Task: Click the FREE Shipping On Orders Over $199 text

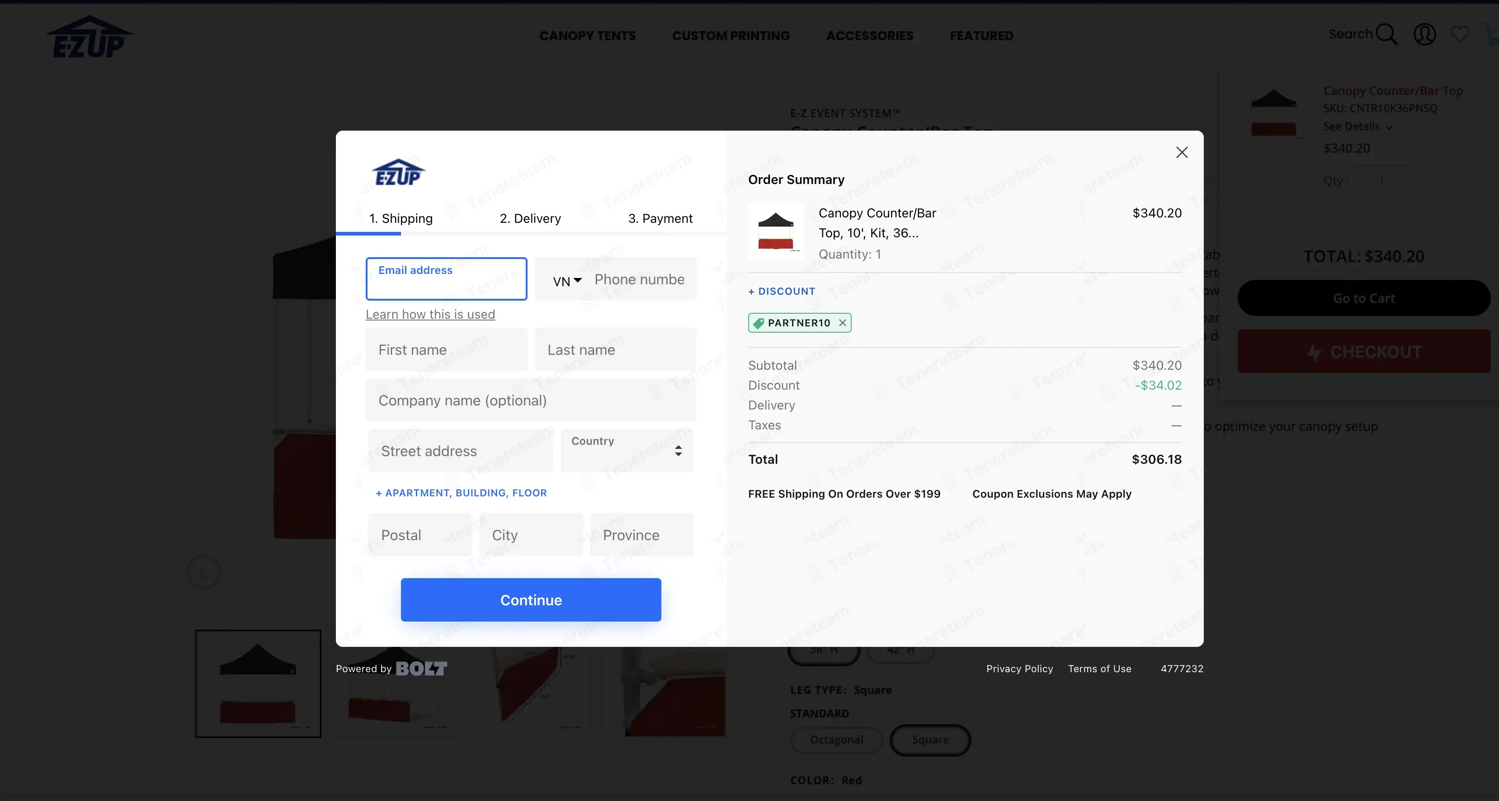Action: [844, 493]
